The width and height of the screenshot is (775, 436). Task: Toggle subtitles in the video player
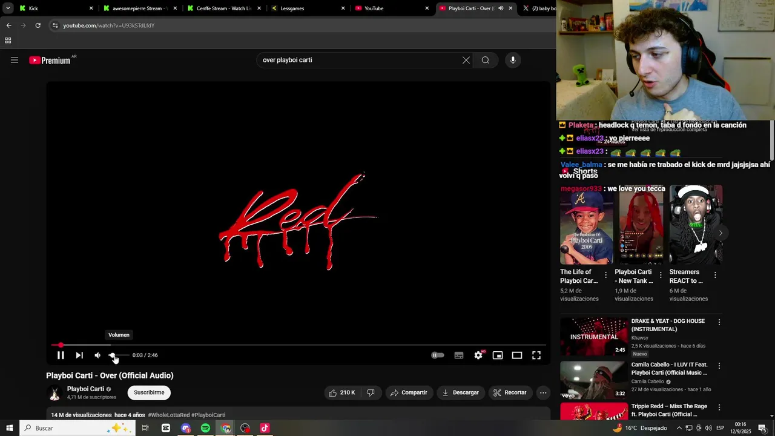(459, 355)
